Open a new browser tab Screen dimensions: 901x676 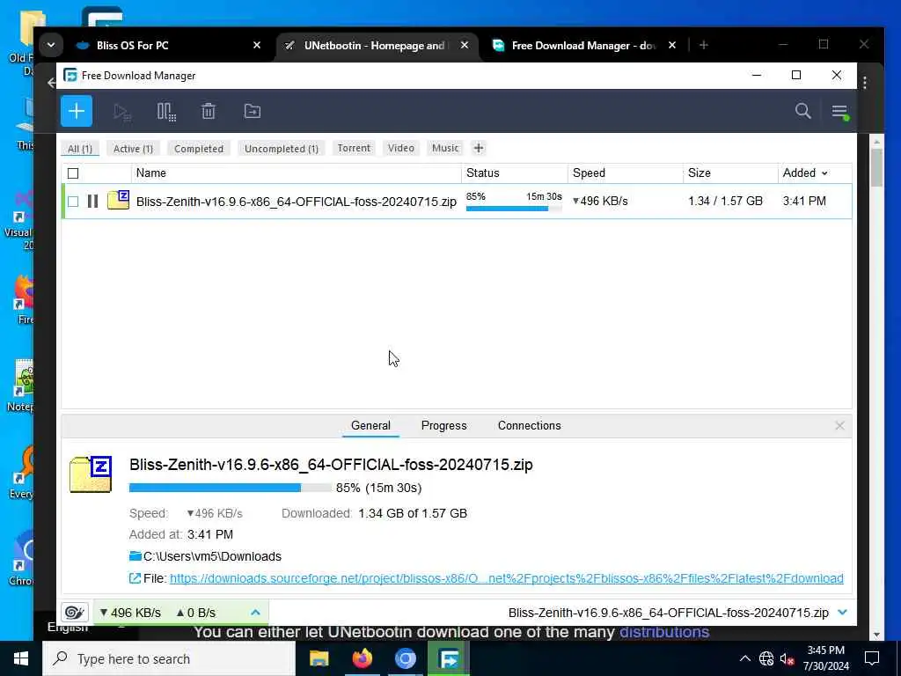click(x=703, y=45)
